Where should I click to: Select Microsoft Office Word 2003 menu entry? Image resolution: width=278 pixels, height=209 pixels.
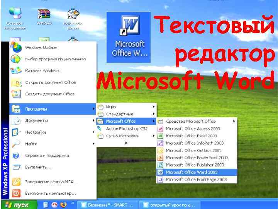tap(197, 172)
